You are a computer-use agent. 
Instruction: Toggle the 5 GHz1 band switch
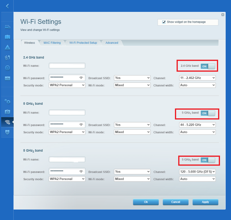click(x=208, y=113)
